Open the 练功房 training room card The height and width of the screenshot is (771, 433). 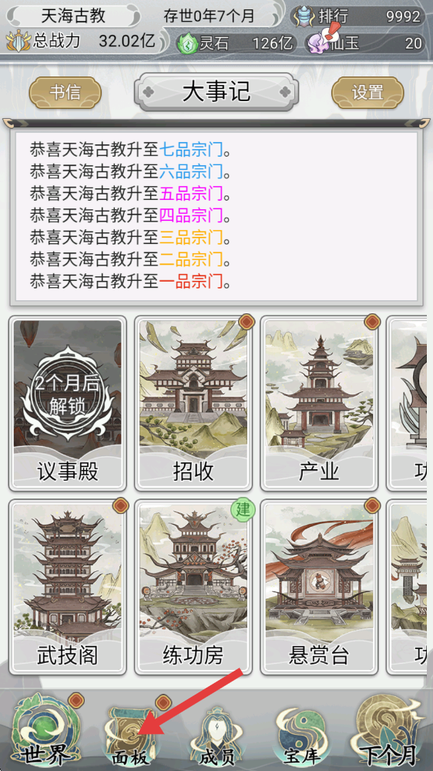point(193,587)
